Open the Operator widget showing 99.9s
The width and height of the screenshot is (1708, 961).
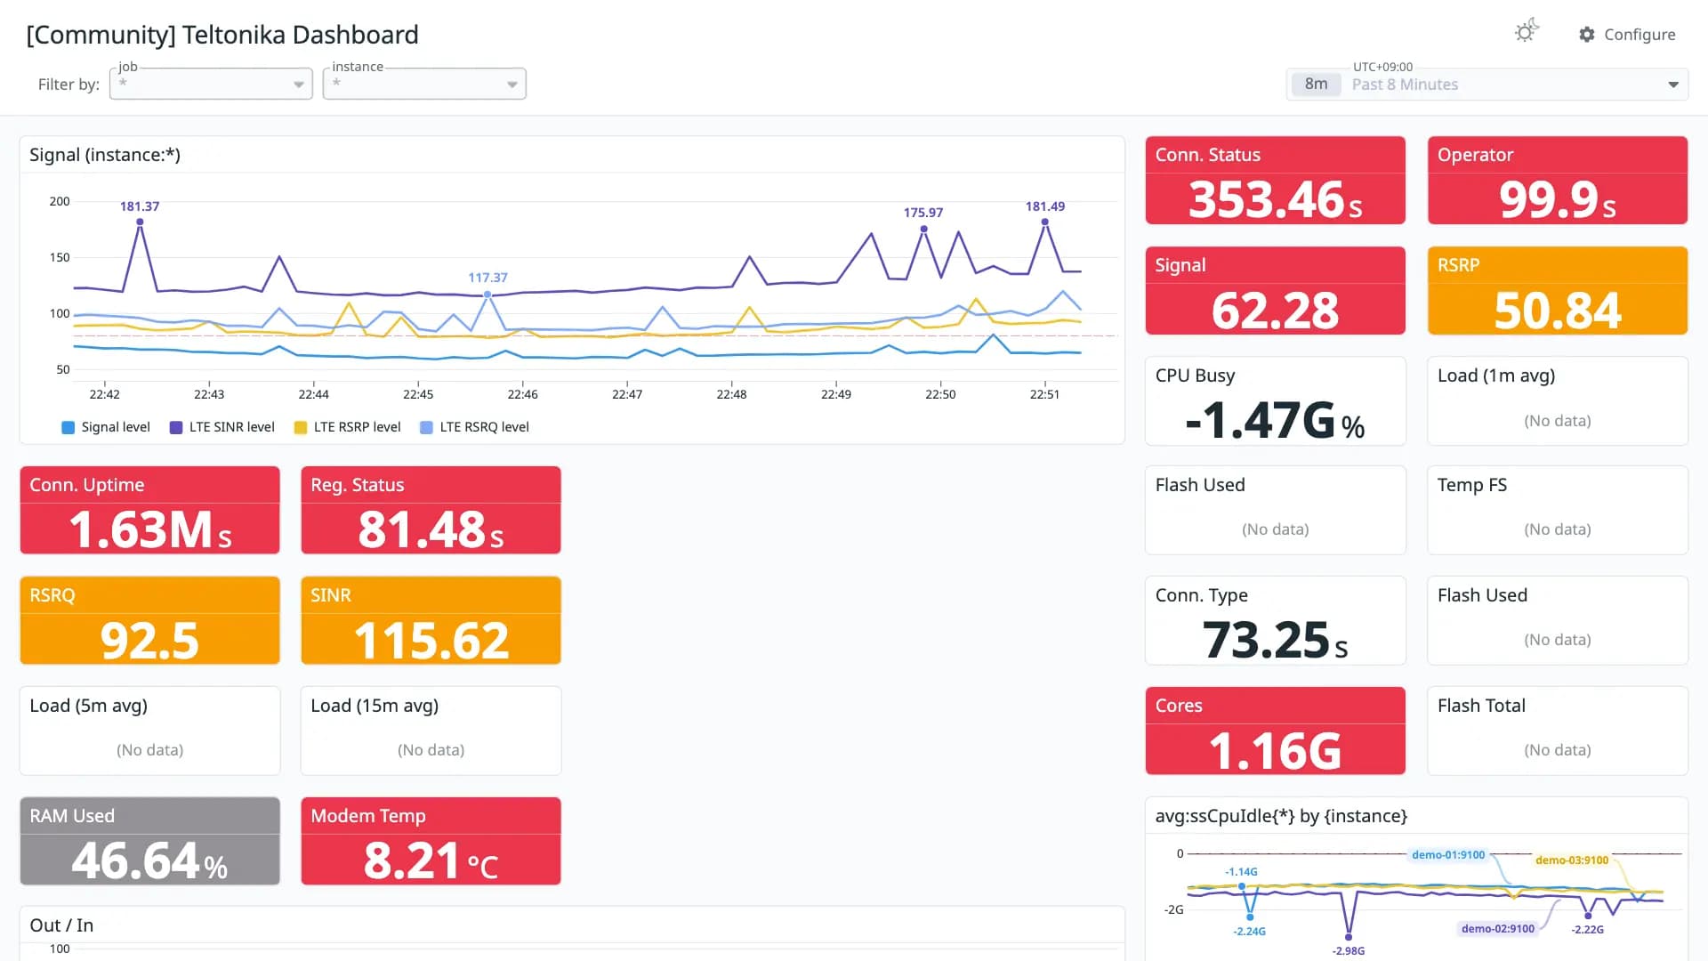(x=1557, y=180)
